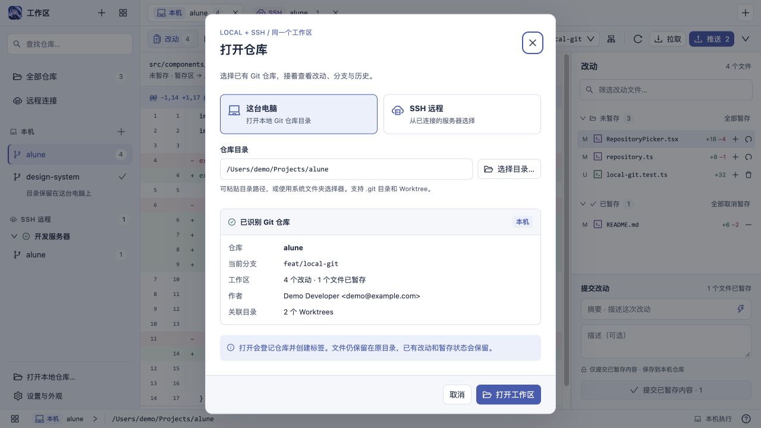Focus the 查找仓库 search box
The image size is (761, 428).
pos(70,44)
